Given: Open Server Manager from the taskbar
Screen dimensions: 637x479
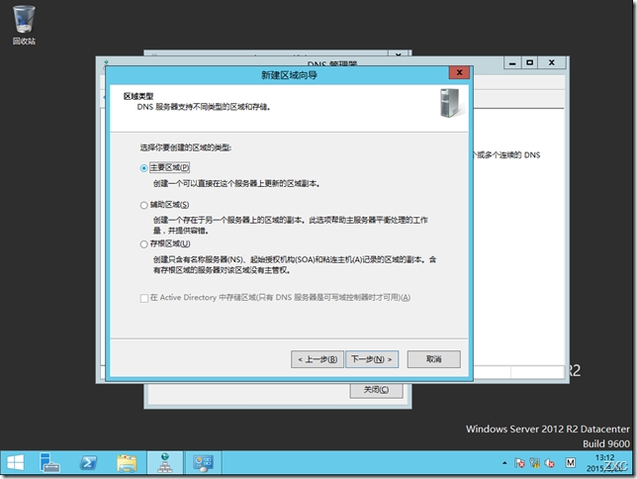Looking at the screenshot, I should [x=50, y=462].
